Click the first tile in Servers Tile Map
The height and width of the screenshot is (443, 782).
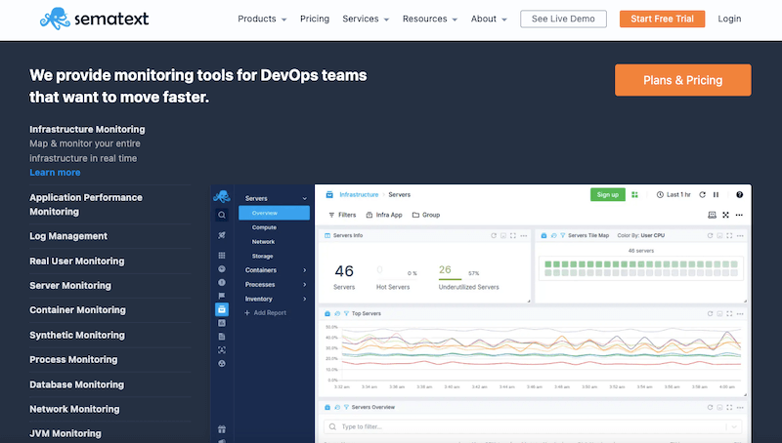pos(548,264)
